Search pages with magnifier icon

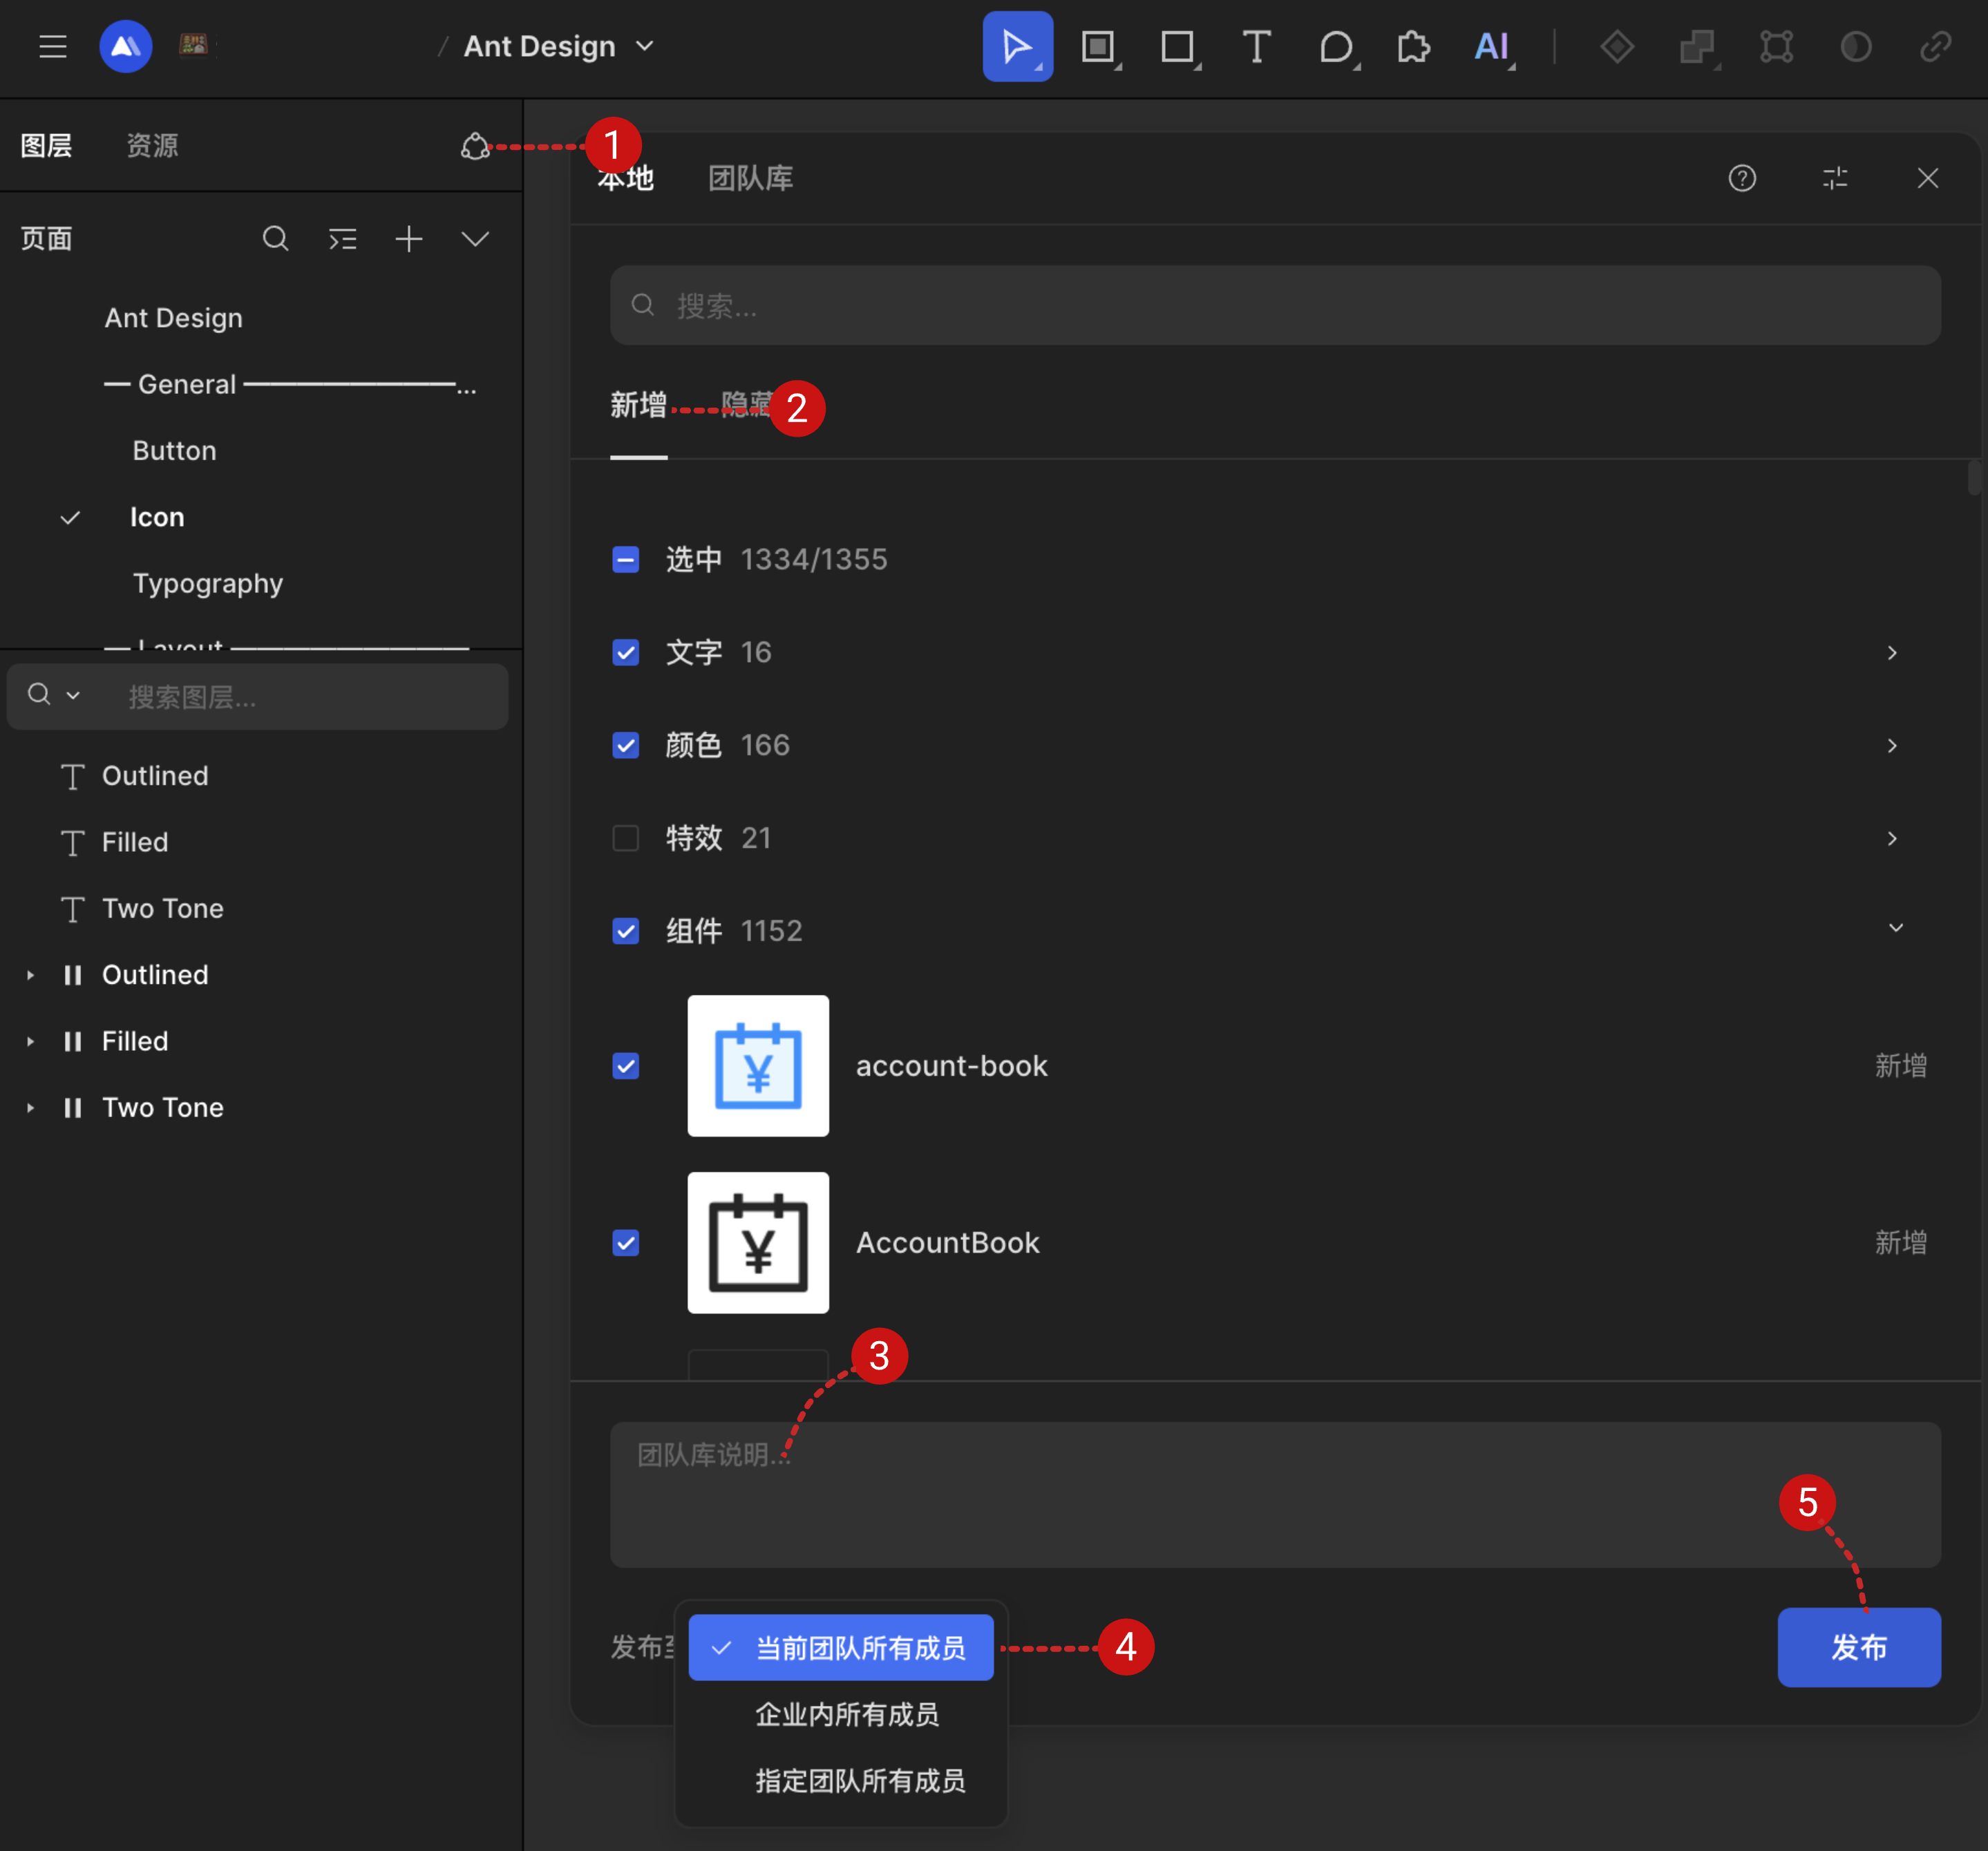275,239
